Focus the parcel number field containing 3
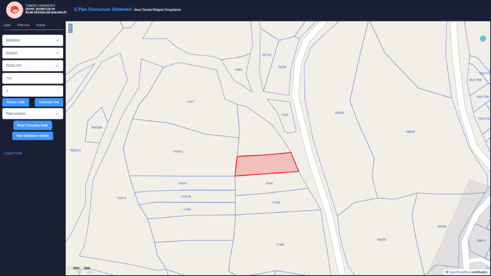 tap(33, 91)
